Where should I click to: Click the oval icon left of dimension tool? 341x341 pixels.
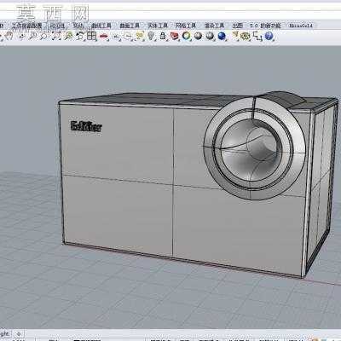pyautogui.click(x=245, y=36)
